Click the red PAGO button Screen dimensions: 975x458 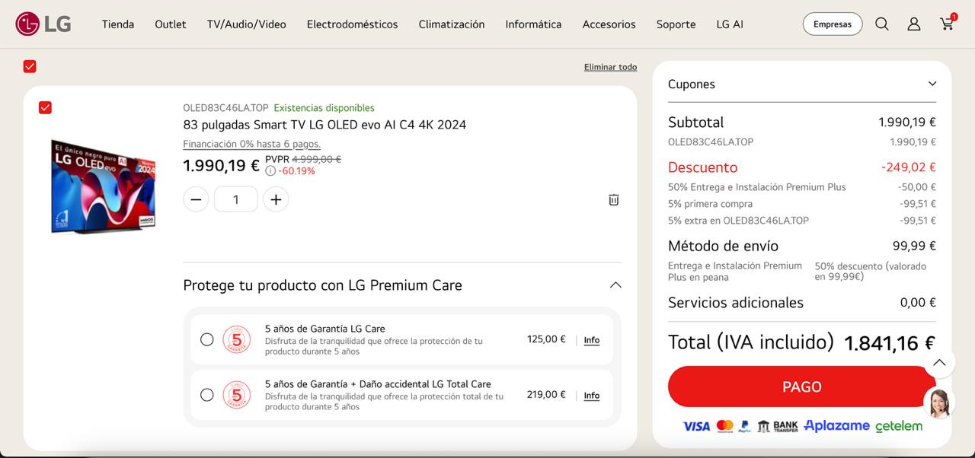coord(801,386)
